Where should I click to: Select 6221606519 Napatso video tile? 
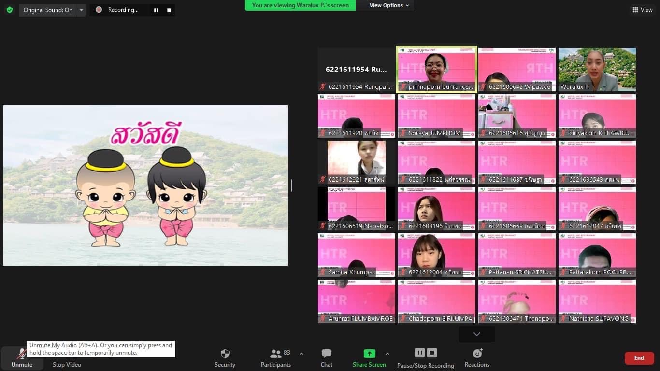357,209
